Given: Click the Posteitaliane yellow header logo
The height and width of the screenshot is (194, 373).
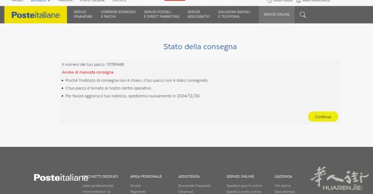Looking at the screenshot, I should (36, 15).
